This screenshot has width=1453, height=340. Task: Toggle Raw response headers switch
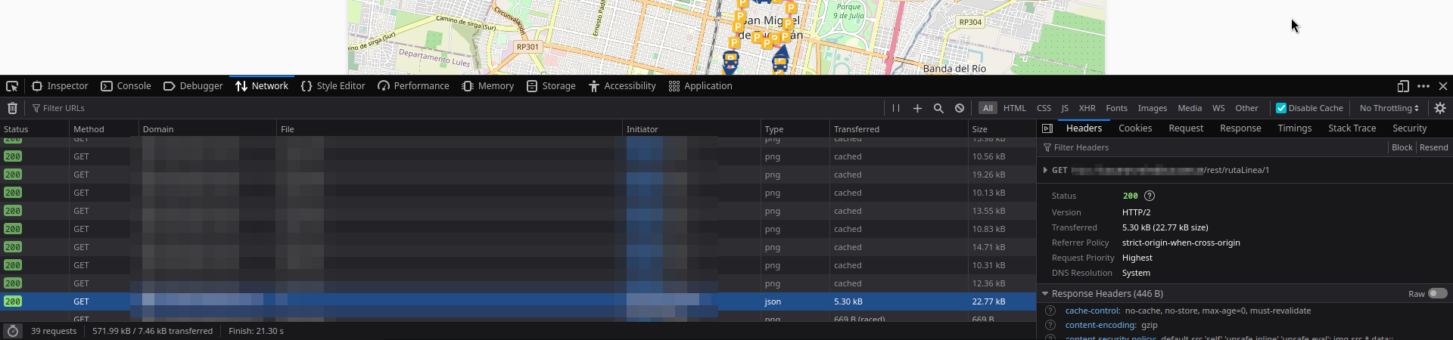point(1437,293)
